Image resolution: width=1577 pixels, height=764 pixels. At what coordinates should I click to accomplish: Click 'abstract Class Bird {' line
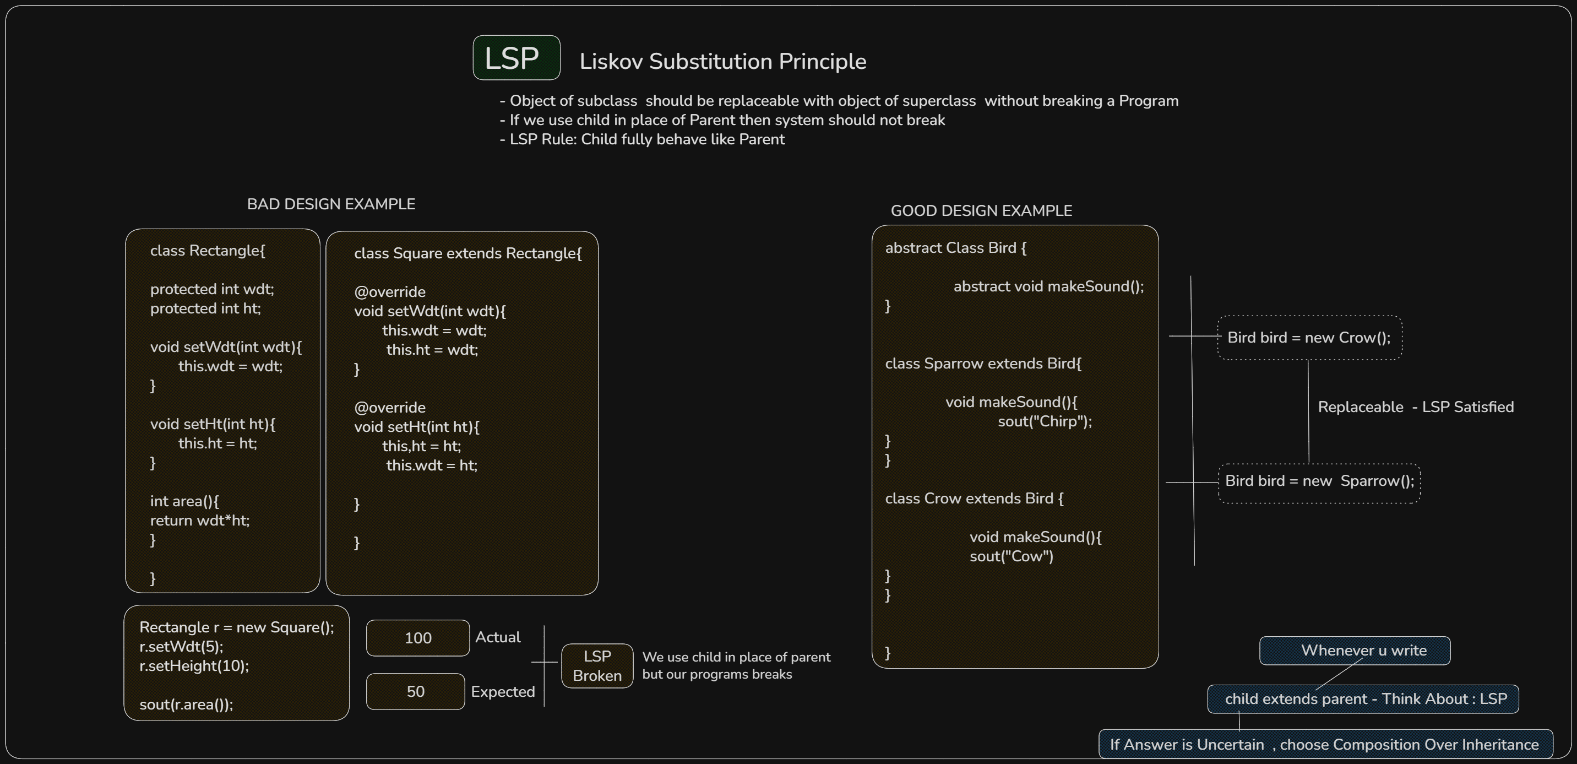coord(956,248)
